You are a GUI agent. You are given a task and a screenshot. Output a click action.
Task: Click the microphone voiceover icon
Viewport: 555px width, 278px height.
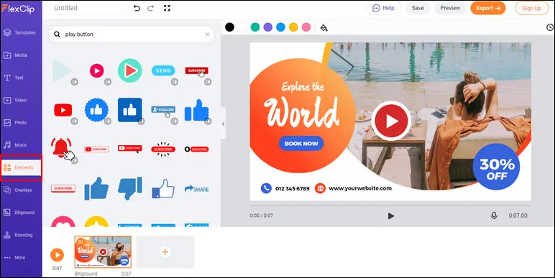pyautogui.click(x=494, y=216)
